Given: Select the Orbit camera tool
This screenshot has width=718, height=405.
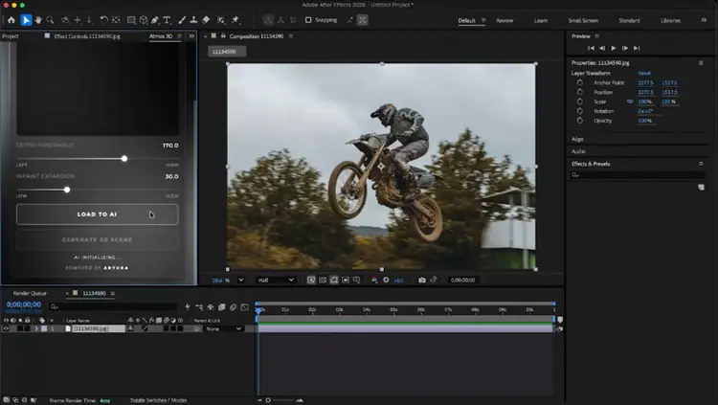Looking at the screenshot, I should pos(65,20).
